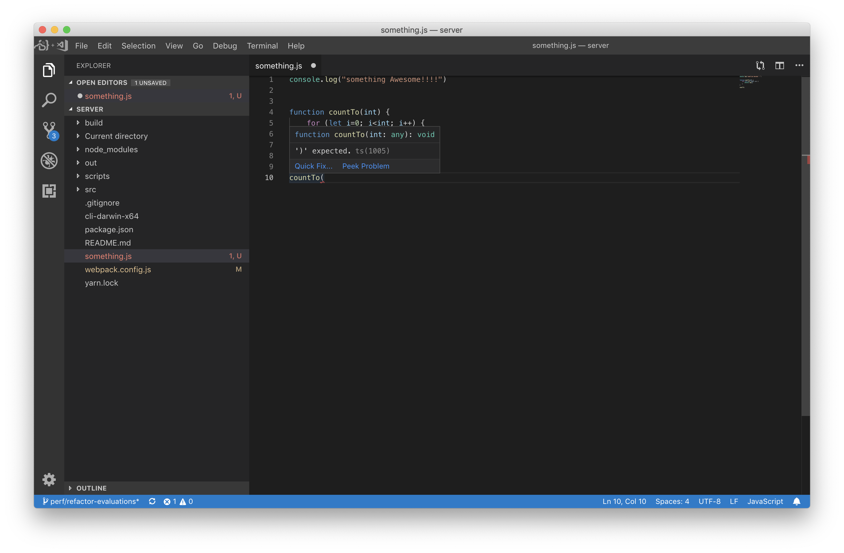
Task: Expand the node_modules folder
Action: coord(111,149)
